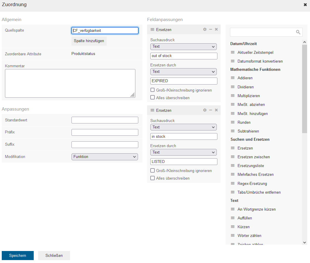The width and height of the screenshot is (310, 263).
Task: Select An Wortgrenze kürzen function
Action: (257, 209)
